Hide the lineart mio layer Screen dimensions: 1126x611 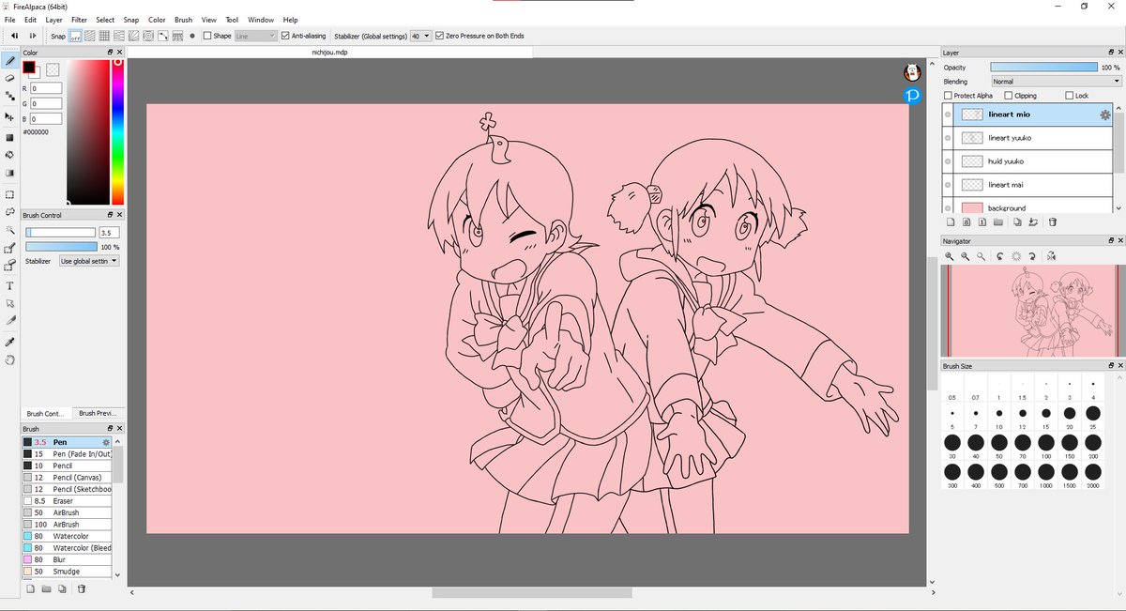948,115
